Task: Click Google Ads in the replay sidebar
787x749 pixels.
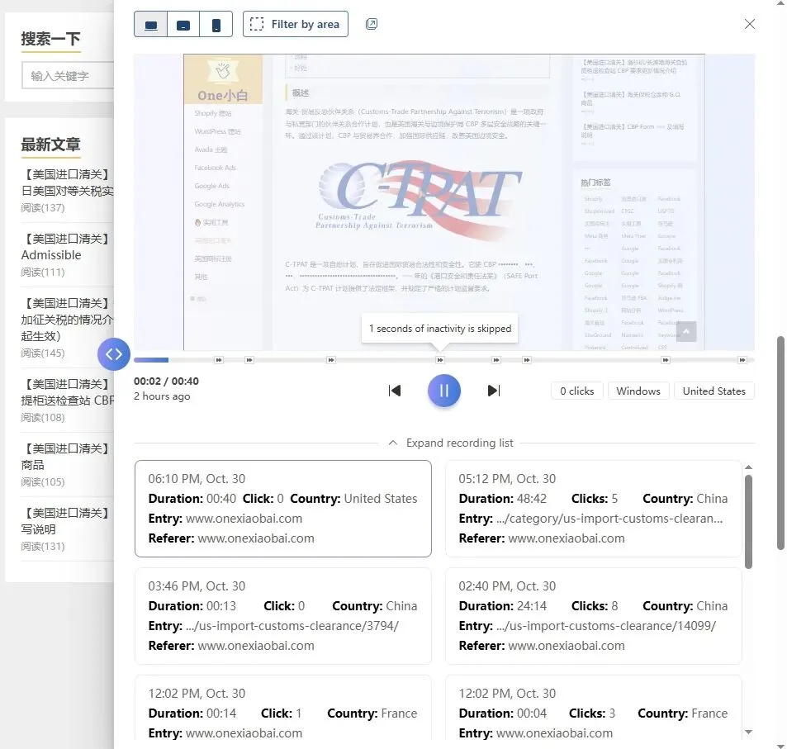Action: click(x=211, y=186)
